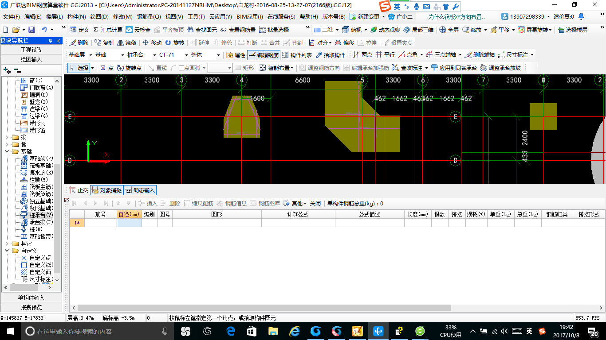Toggle 对象捕捉 object snap

tap(106, 190)
